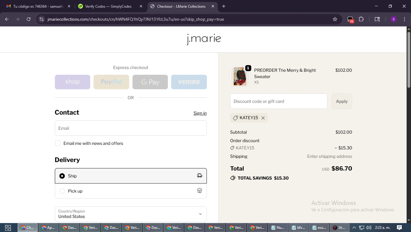Click the Shop Pay express checkout button
This screenshot has width=411, height=232.
point(72,82)
